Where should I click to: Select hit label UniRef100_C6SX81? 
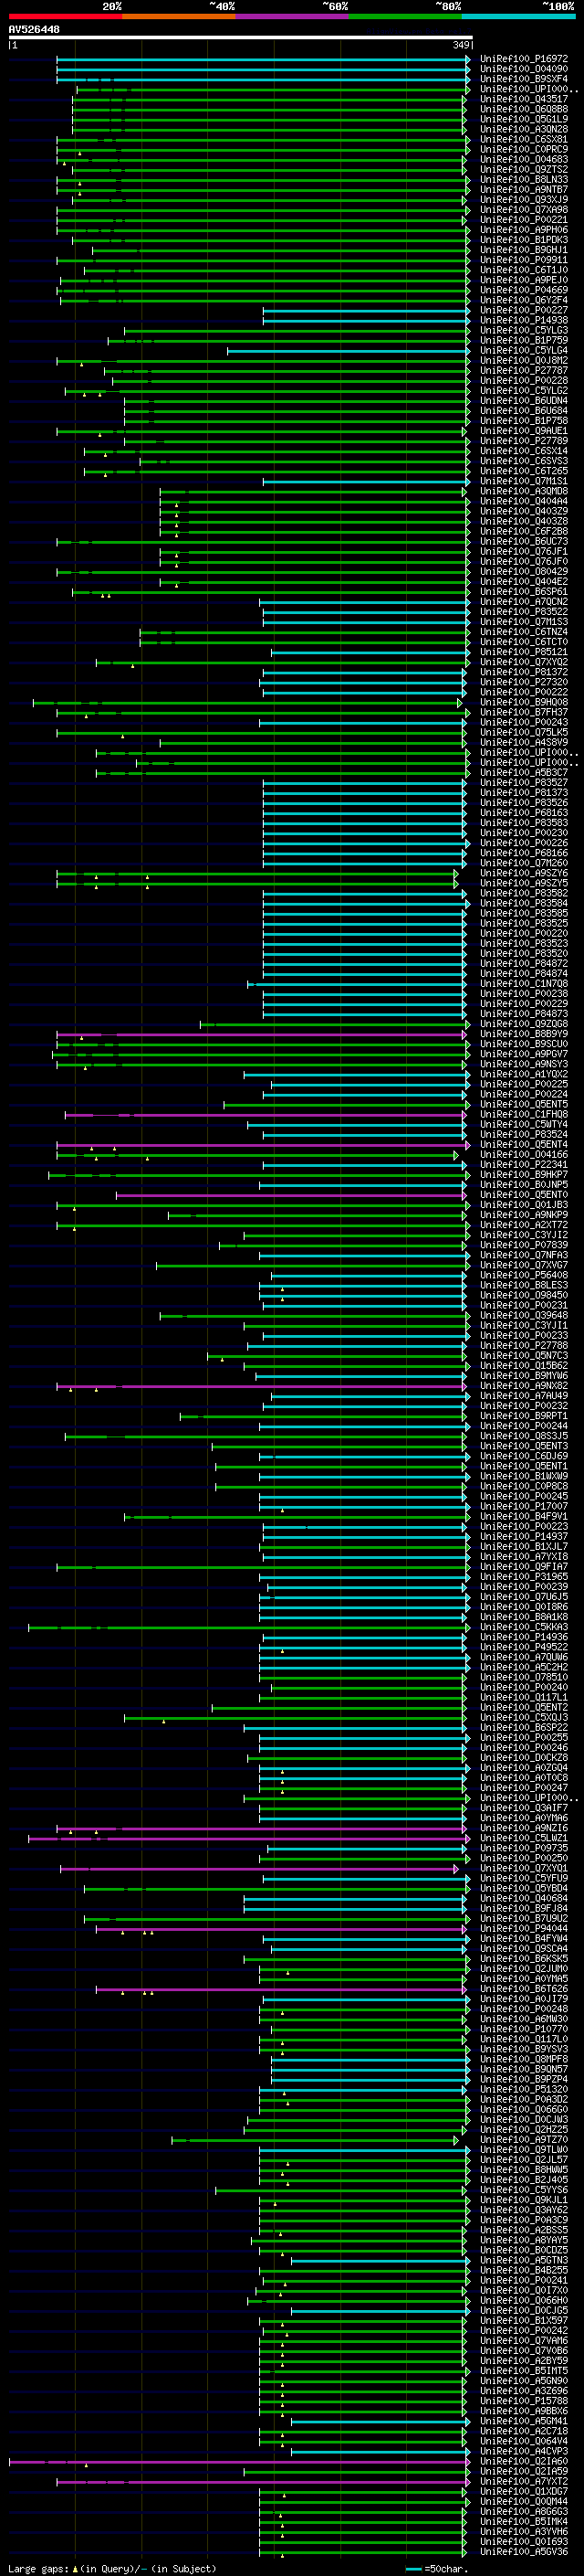(524, 139)
